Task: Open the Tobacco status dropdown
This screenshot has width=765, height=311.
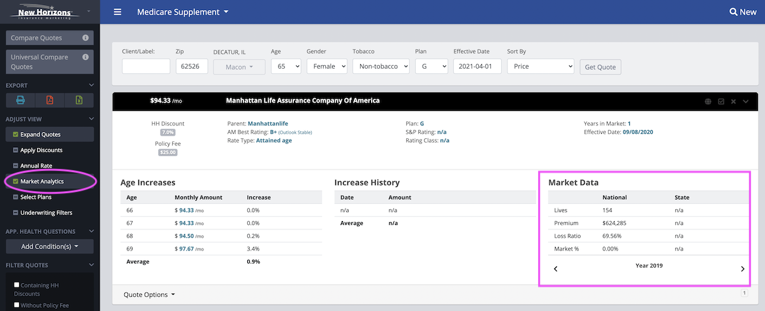Action: pos(381,66)
